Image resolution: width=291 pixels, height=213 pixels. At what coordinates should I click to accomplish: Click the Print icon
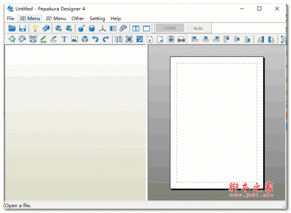[x=181, y=39]
